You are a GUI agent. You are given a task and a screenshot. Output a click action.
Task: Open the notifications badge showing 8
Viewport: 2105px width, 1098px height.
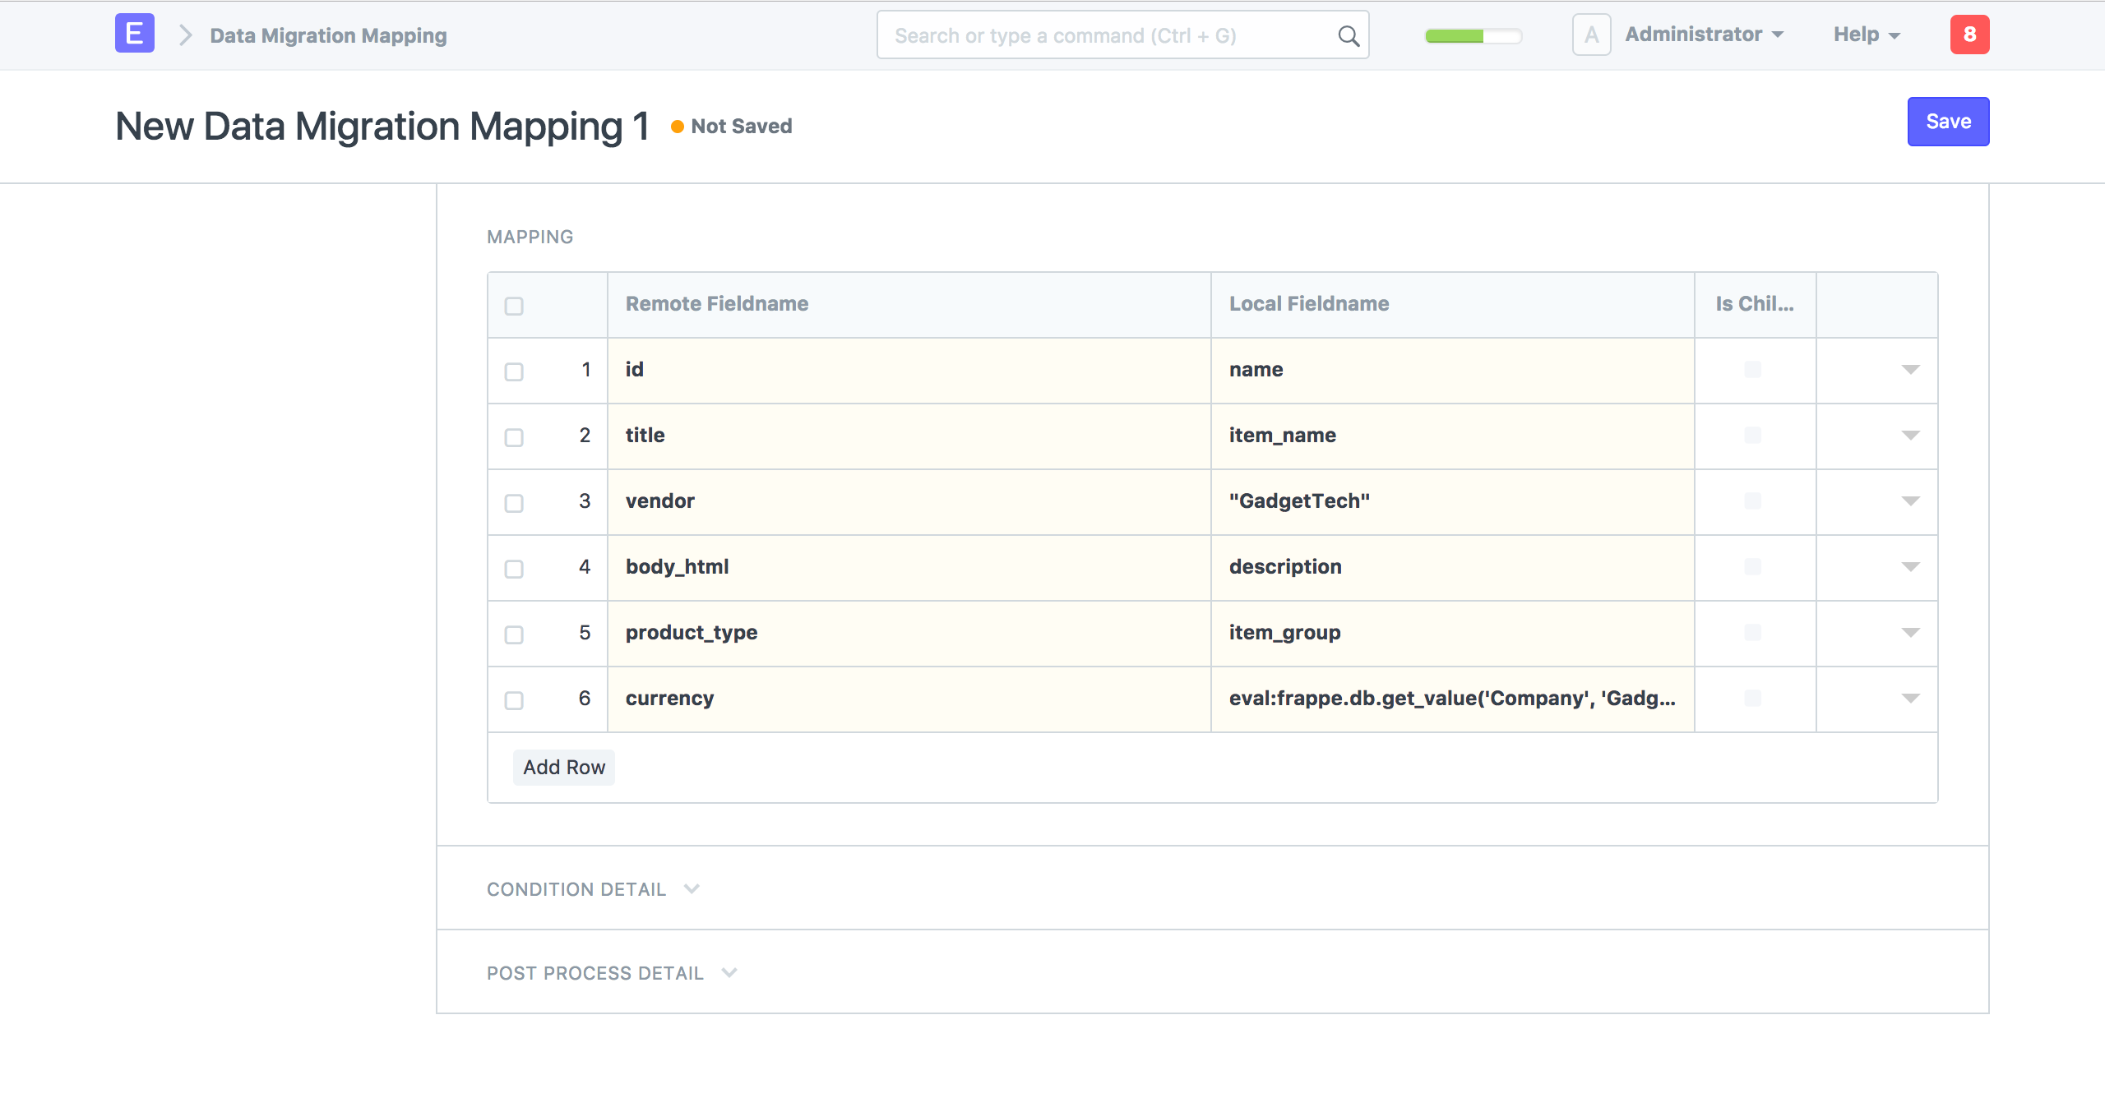[x=1973, y=35]
